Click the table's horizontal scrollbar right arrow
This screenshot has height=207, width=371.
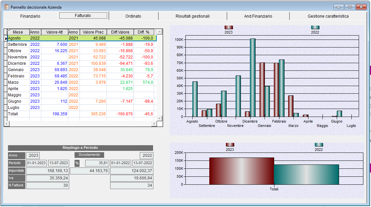[x=154, y=124]
